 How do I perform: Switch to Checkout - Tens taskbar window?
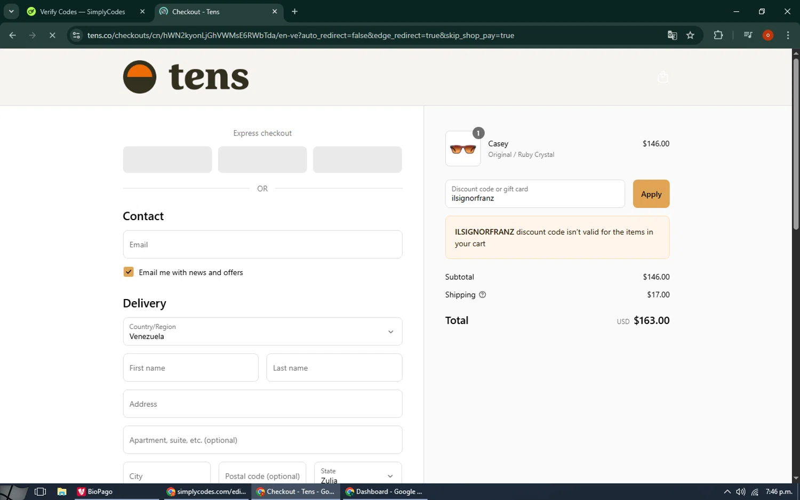(296, 492)
